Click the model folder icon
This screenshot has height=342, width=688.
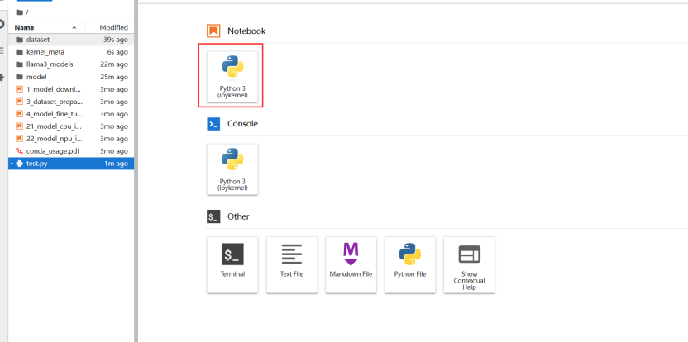click(19, 77)
